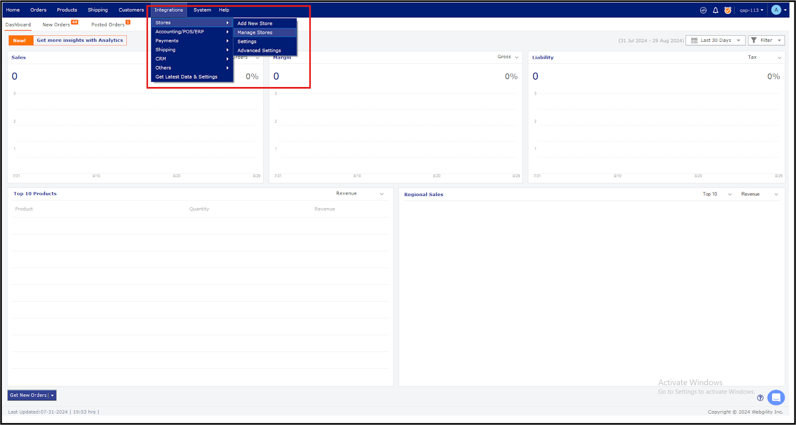Click the Quantity column header
The height and width of the screenshot is (425, 796).
[199, 209]
